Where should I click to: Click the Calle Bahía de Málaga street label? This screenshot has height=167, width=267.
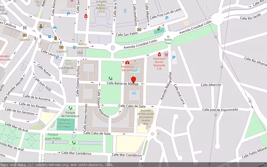pos(123,83)
